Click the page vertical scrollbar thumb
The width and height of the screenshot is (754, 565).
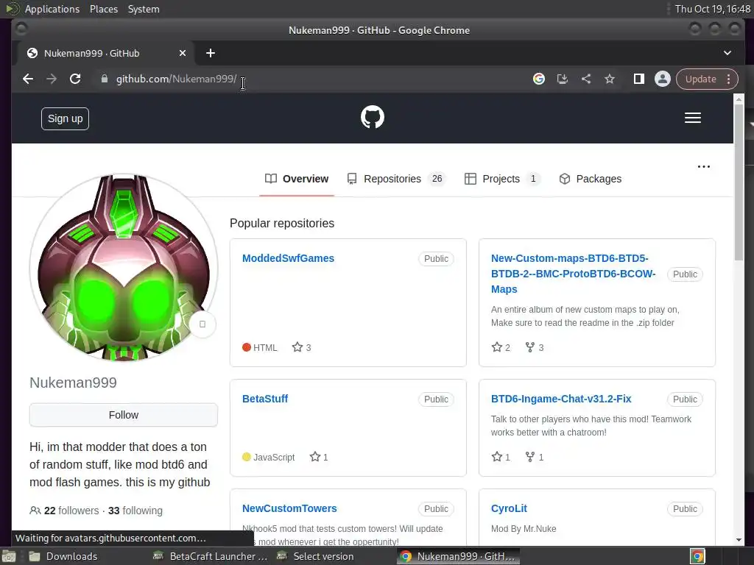point(739,182)
